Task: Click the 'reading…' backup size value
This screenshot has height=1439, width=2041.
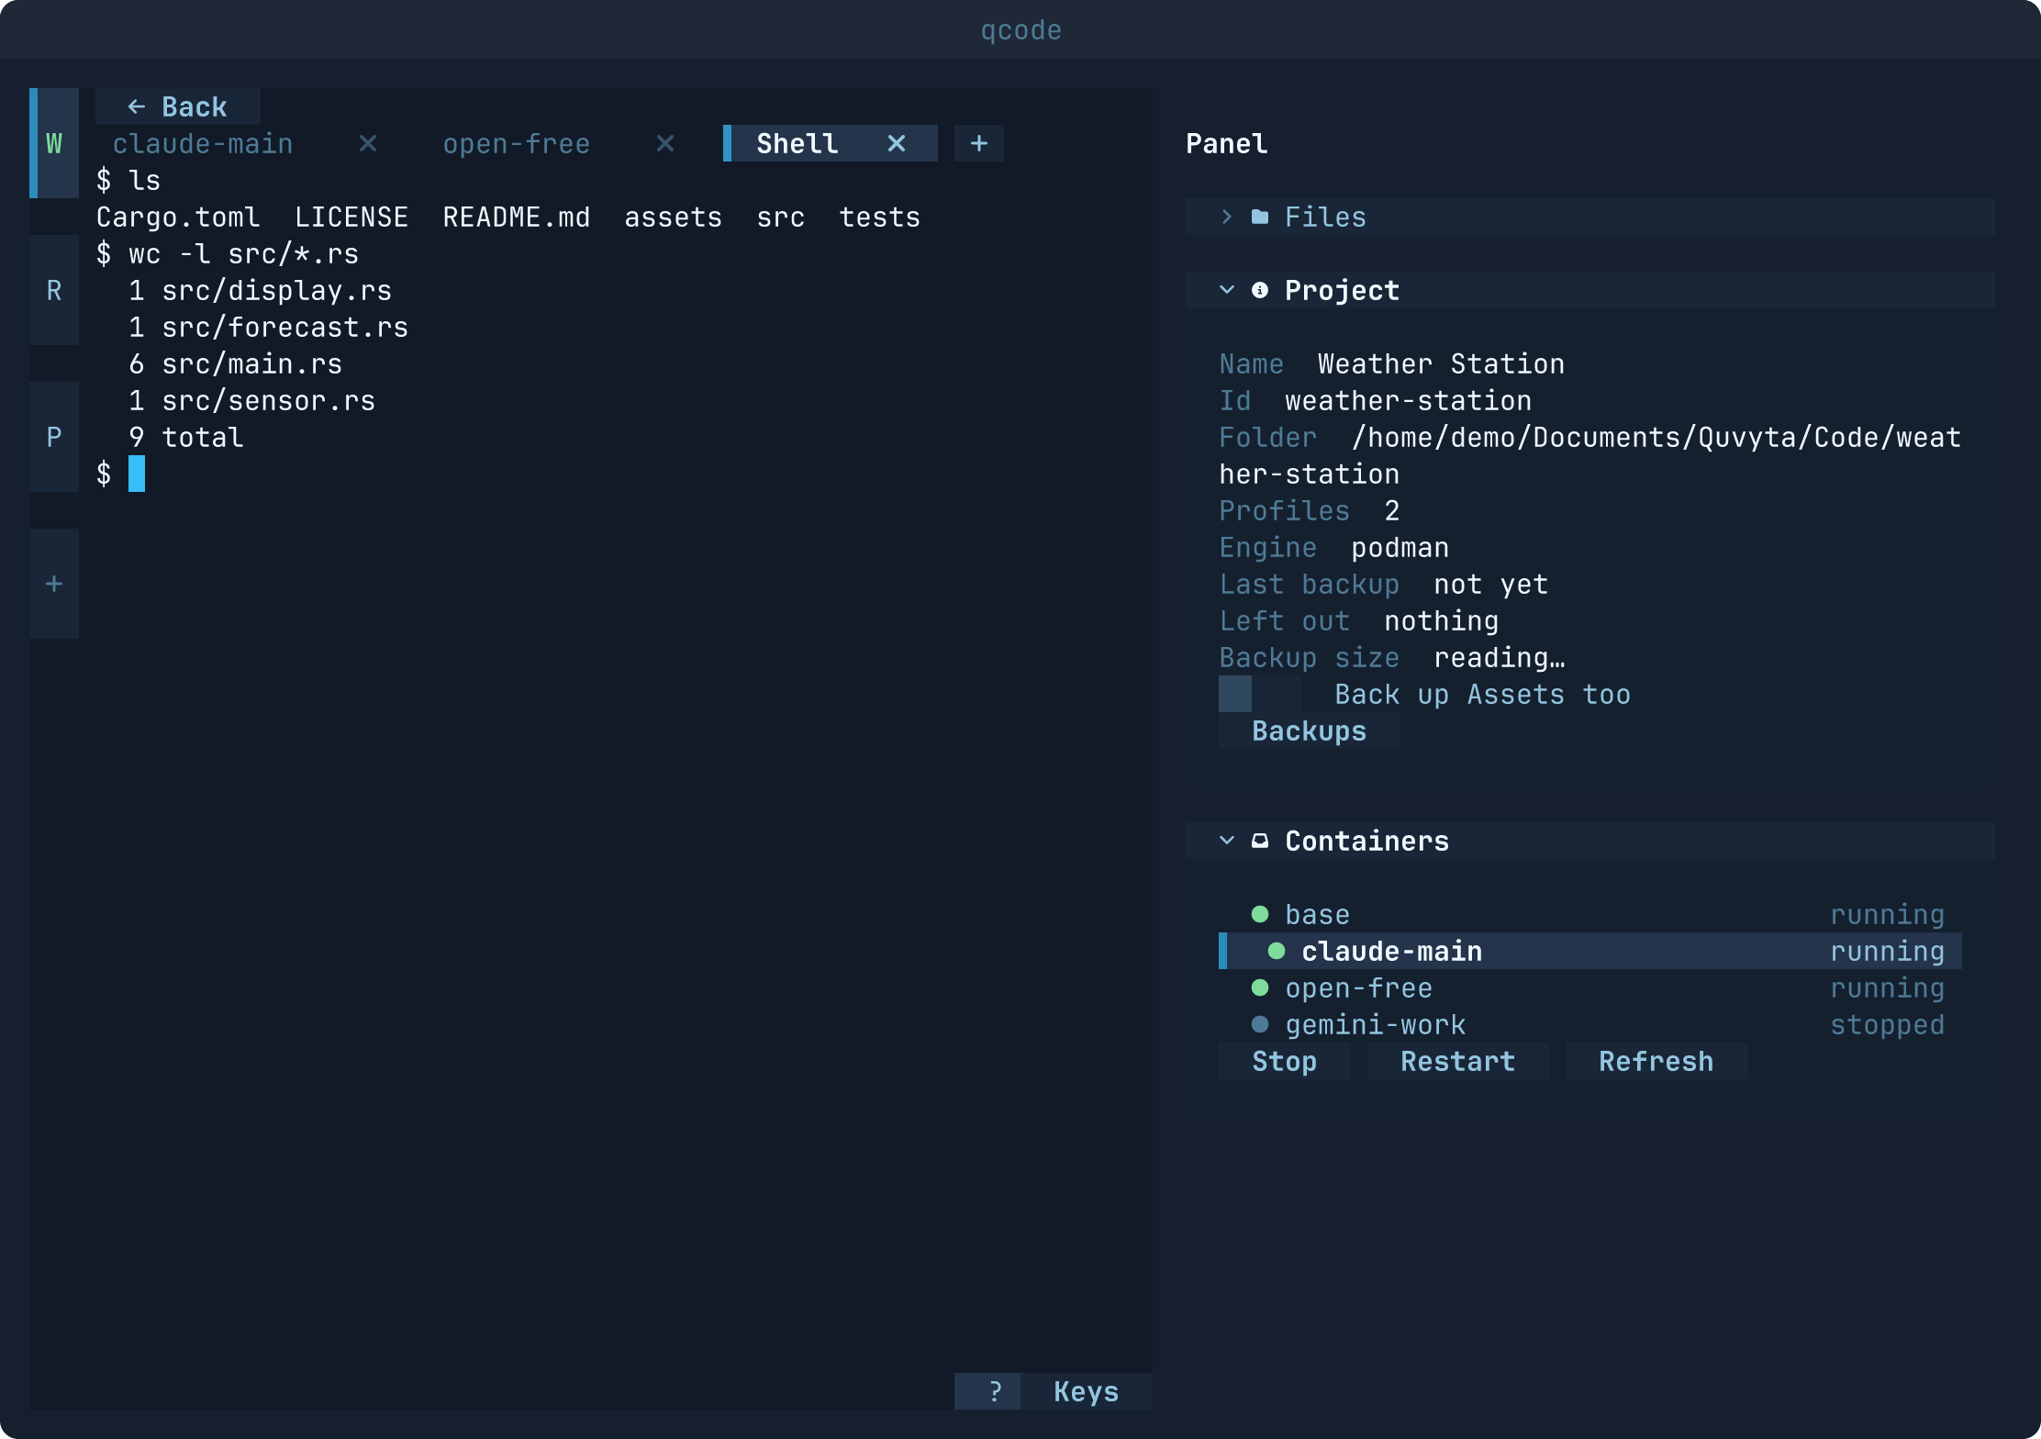Action: (x=1500, y=657)
